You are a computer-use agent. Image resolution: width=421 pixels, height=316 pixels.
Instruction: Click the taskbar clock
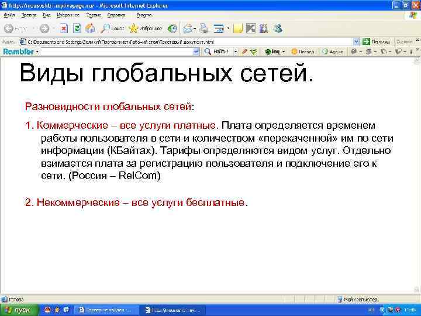409,310
